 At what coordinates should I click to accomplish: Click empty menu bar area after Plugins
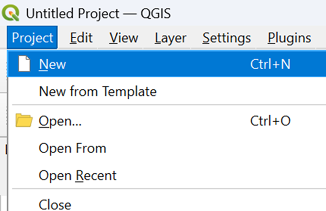pos(320,38)
